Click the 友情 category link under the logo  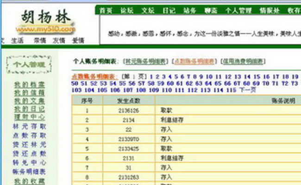[59, 41]
